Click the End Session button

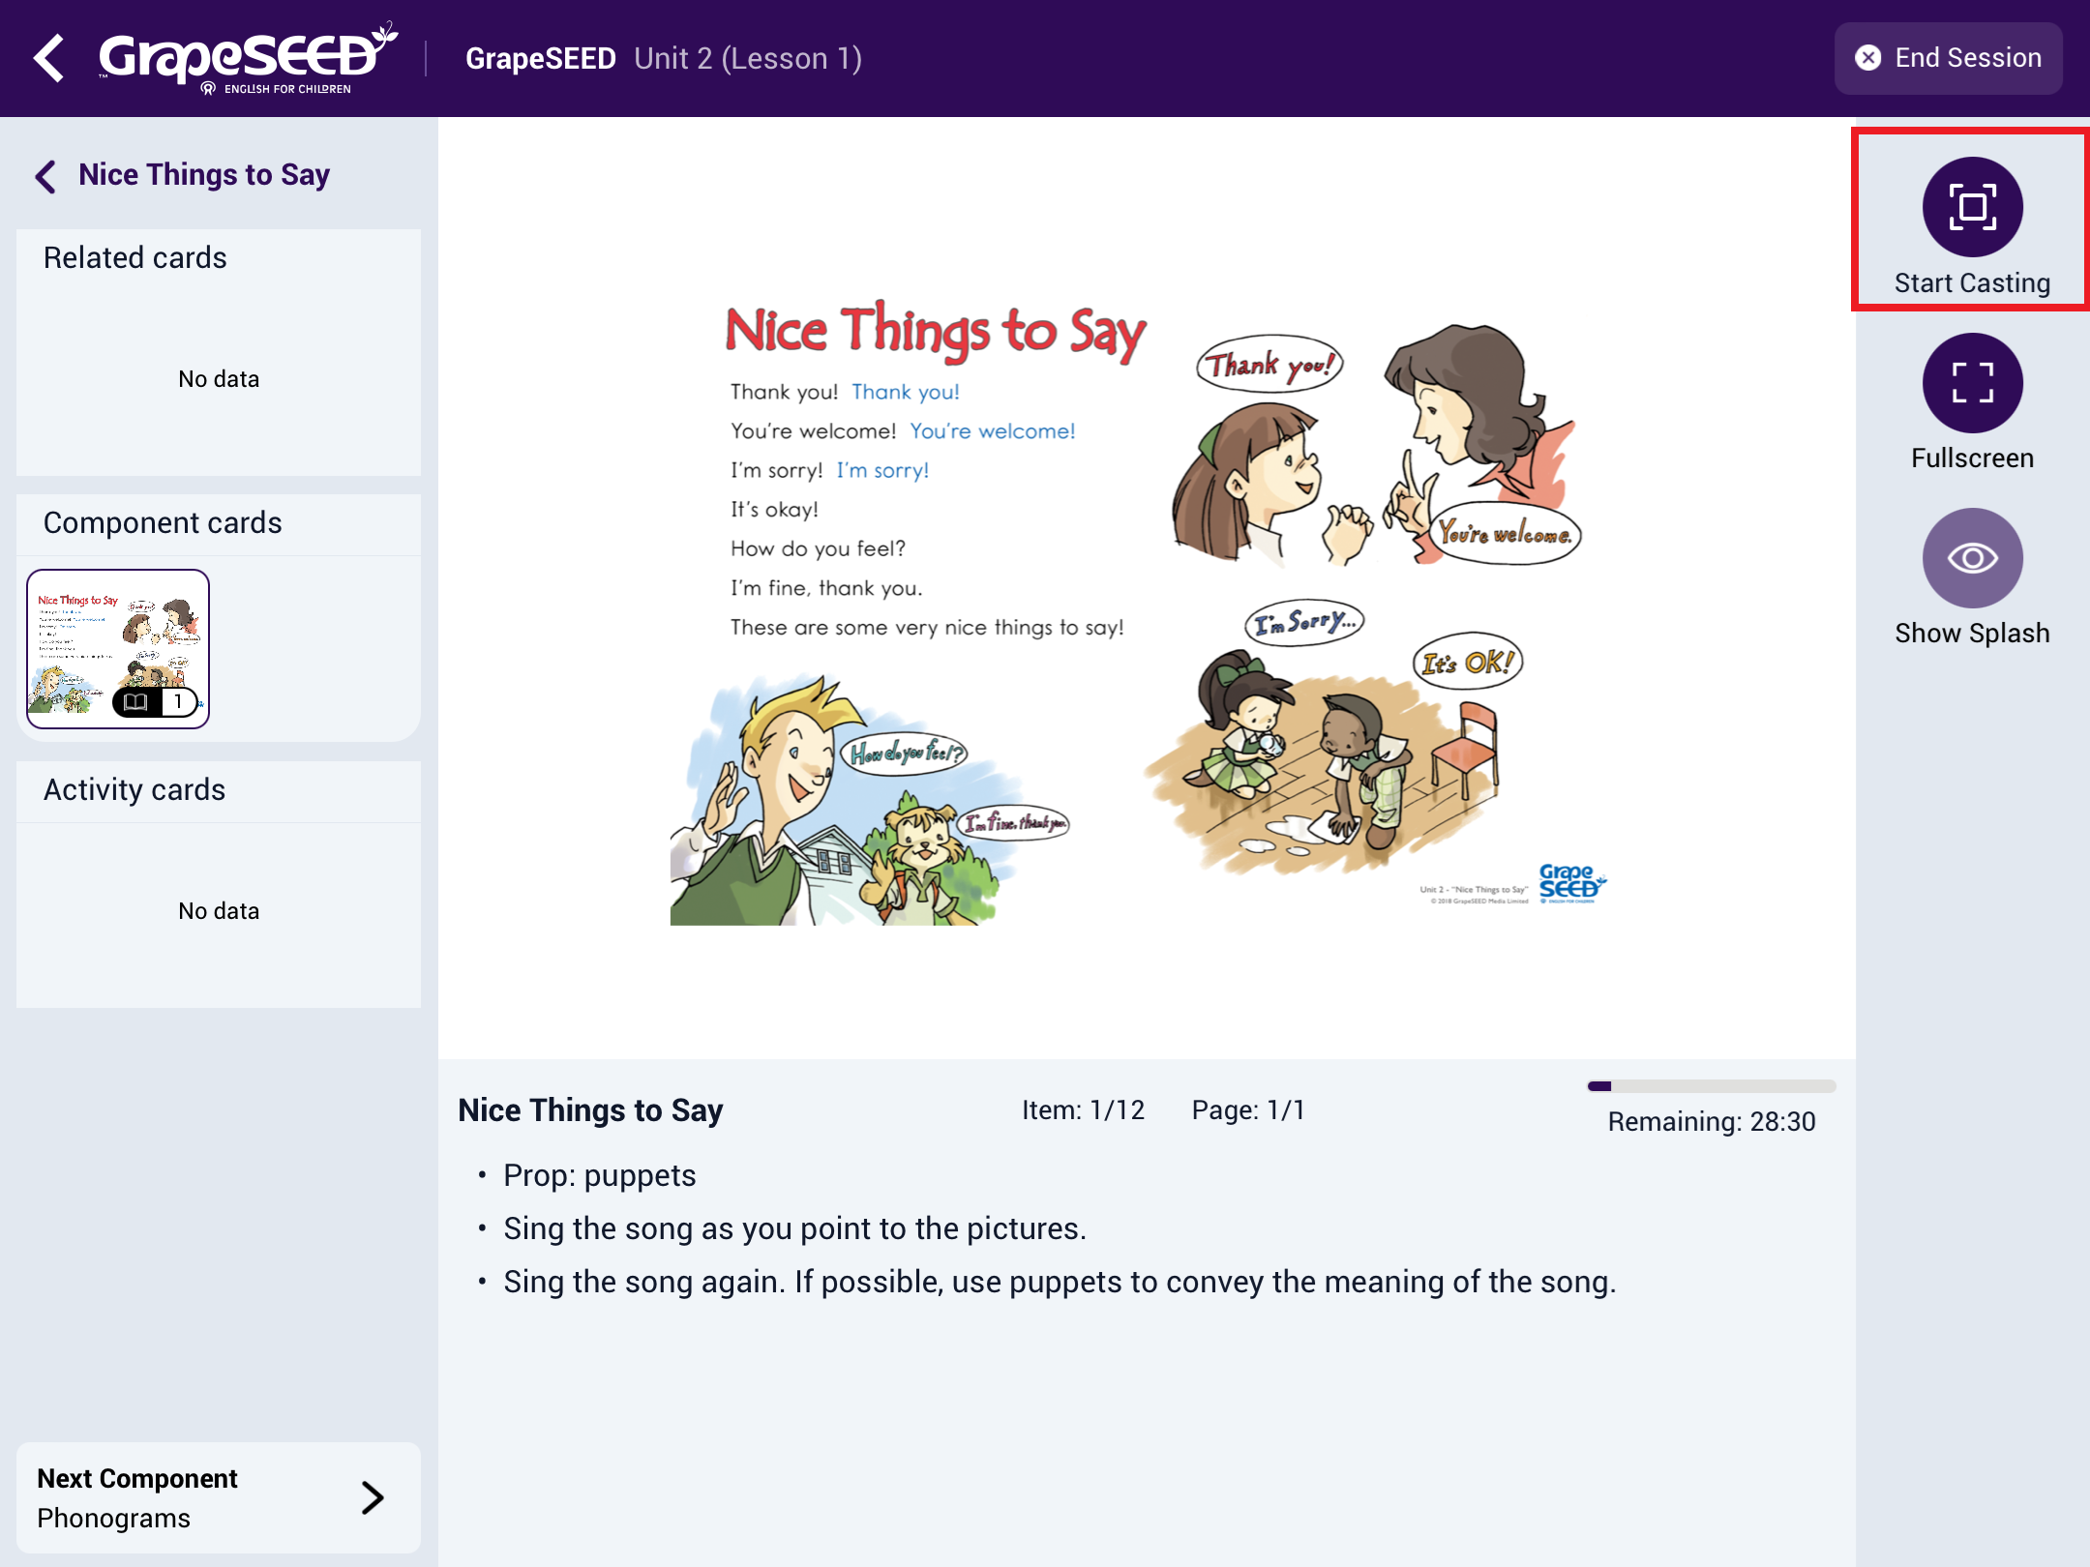(1949, 58)
